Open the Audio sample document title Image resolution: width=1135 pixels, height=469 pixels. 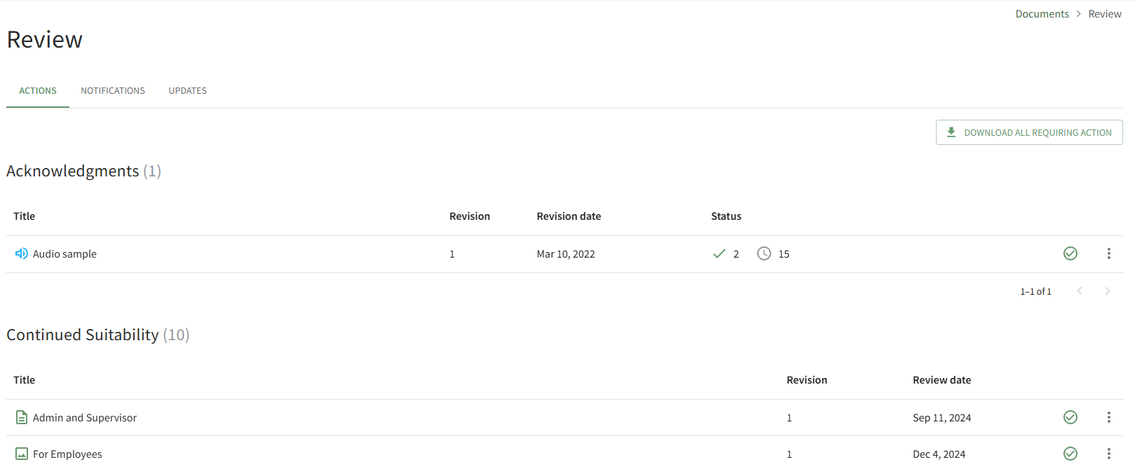(x=64, y=254)
